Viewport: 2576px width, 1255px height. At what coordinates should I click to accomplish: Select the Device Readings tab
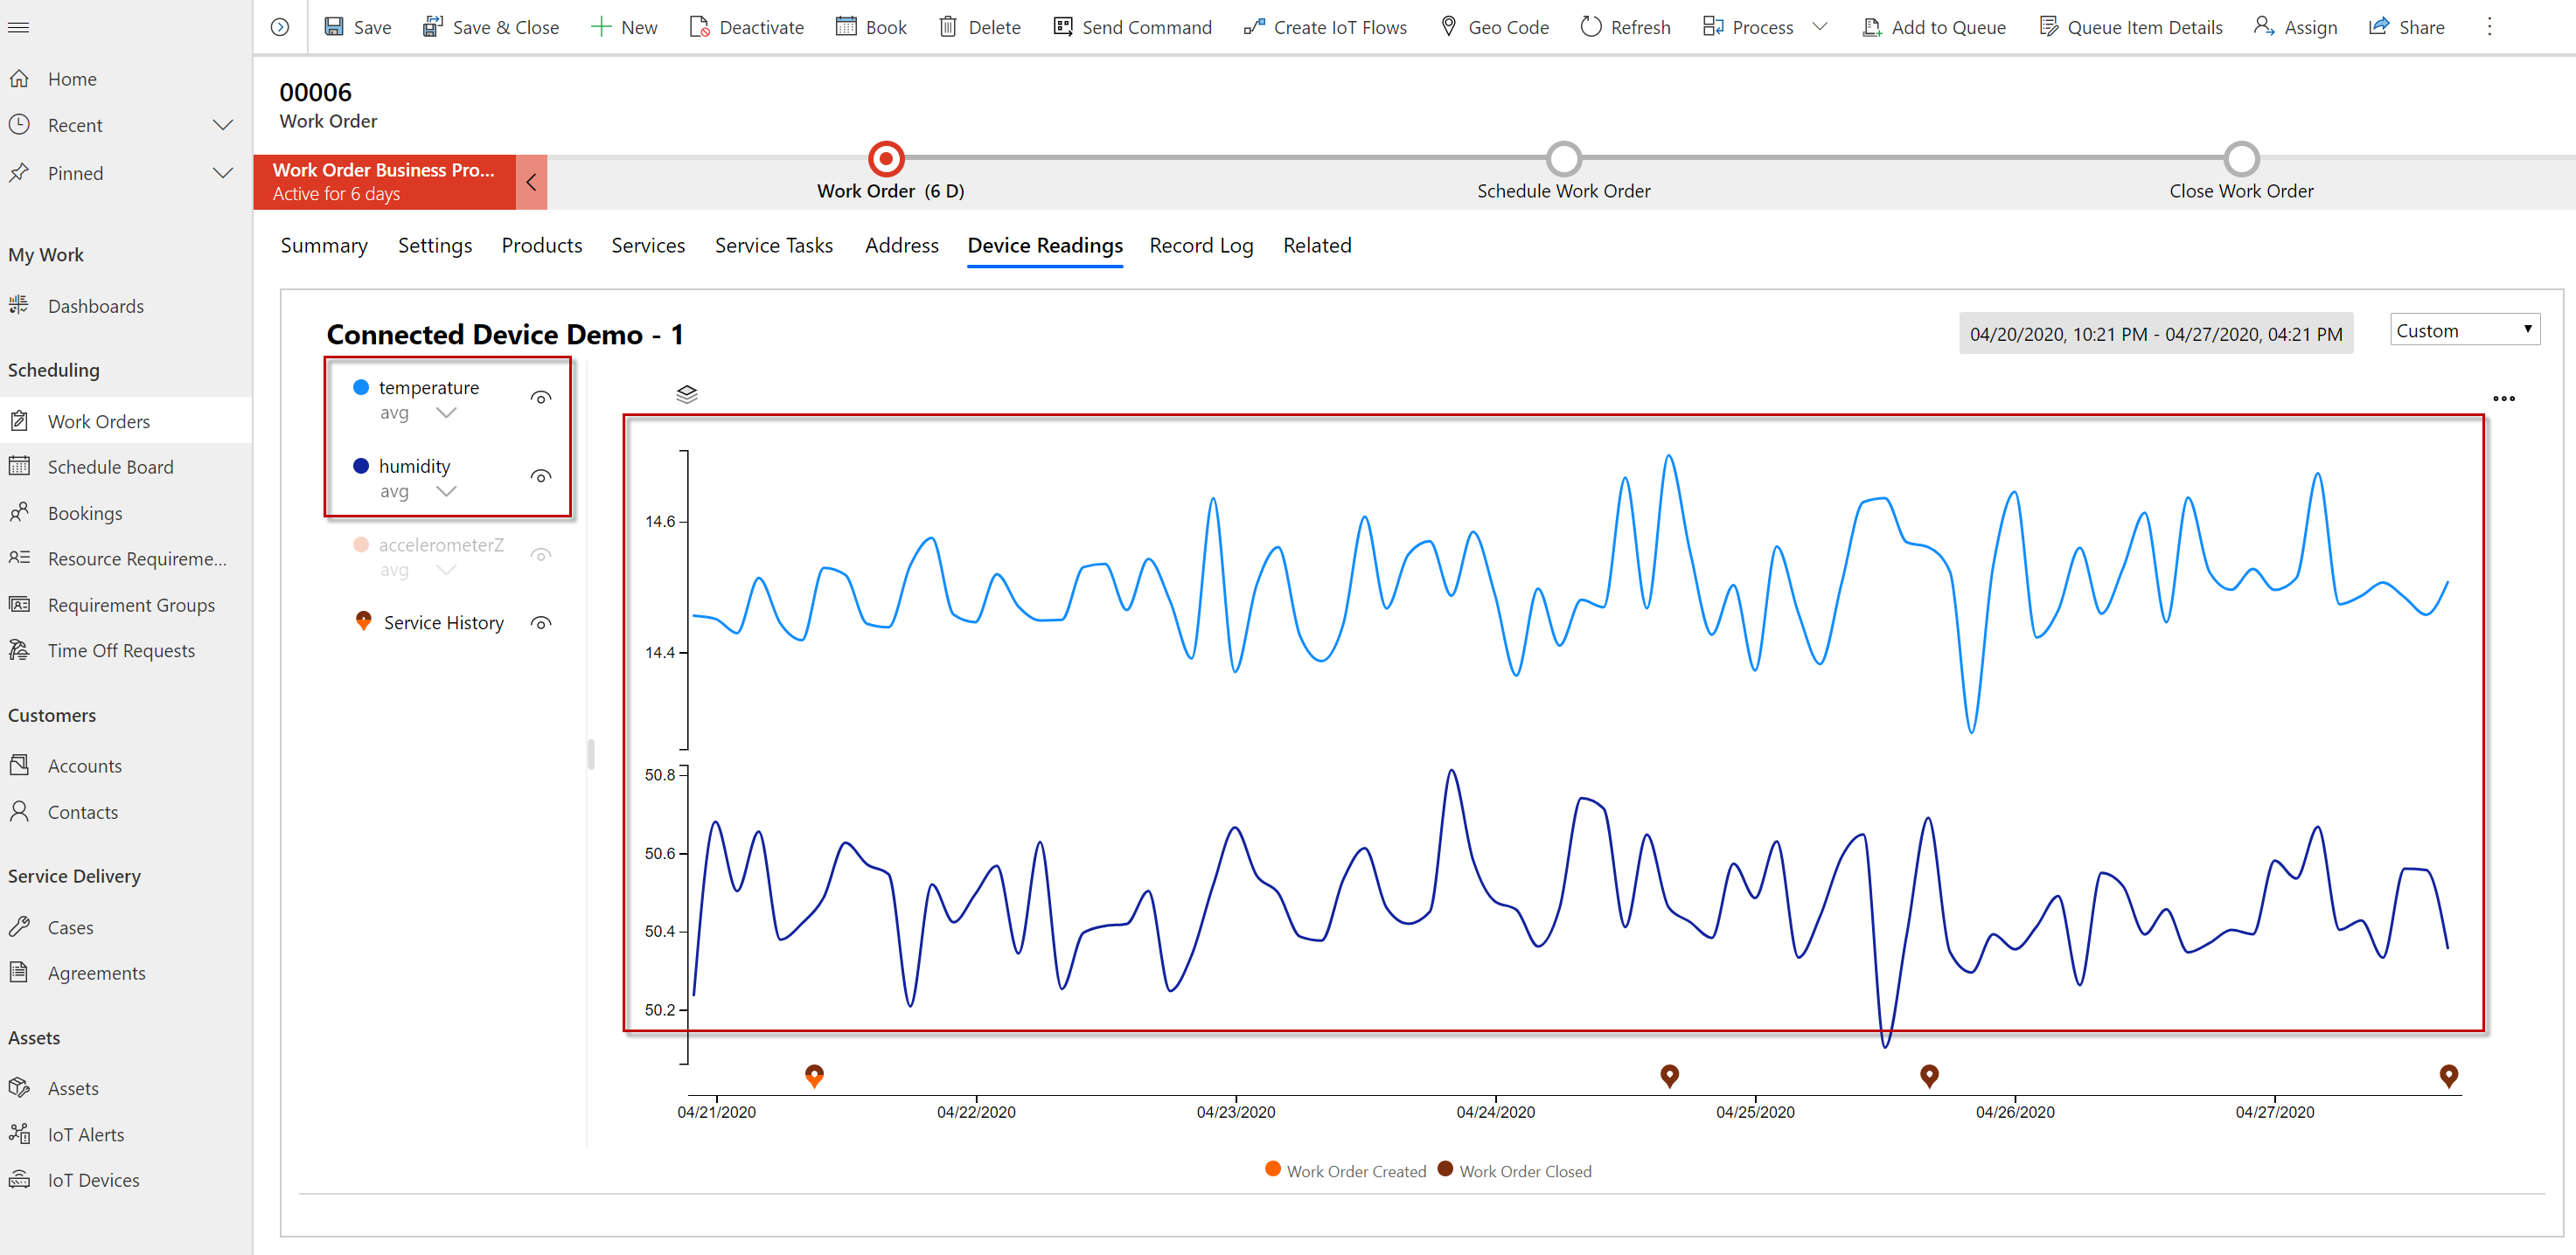click(x=1045, y=245)
